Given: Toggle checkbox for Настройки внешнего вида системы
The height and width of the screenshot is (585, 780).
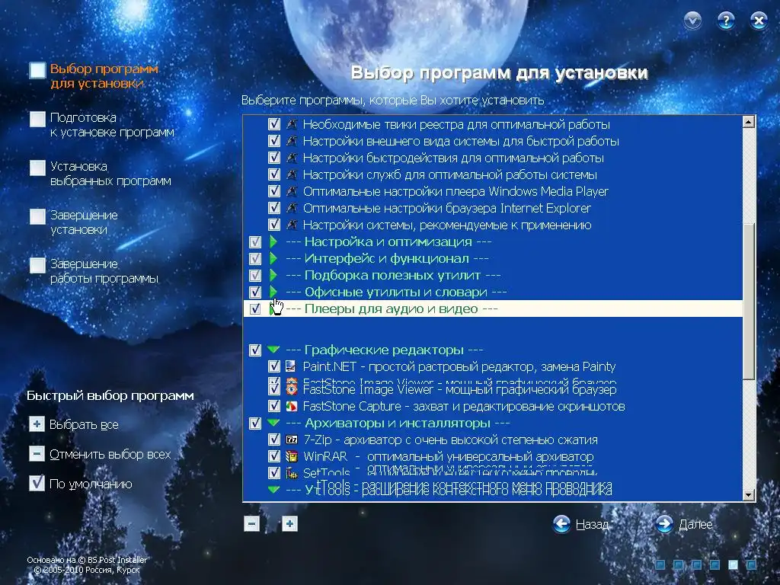Looking at the screenshot, I should coord(274,141).
